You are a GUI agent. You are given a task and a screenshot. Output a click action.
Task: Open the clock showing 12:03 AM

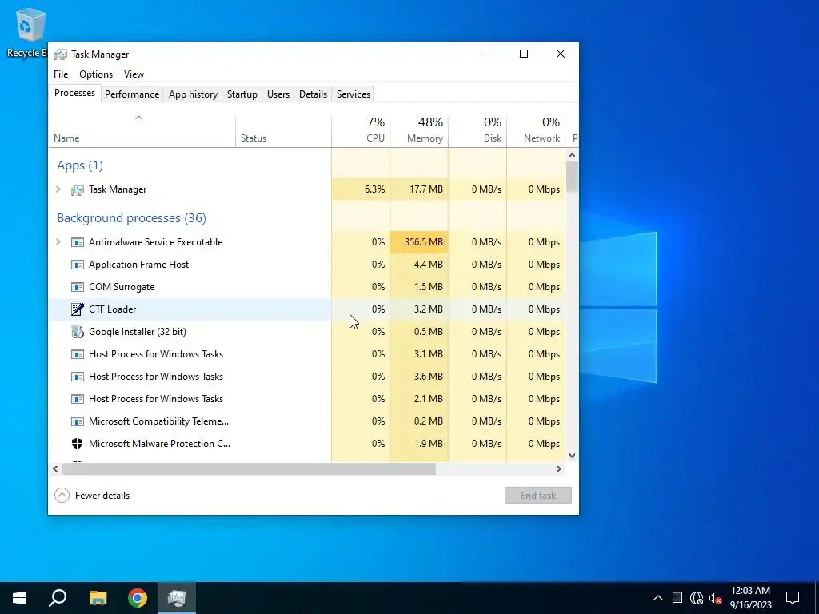coord(750,598)
